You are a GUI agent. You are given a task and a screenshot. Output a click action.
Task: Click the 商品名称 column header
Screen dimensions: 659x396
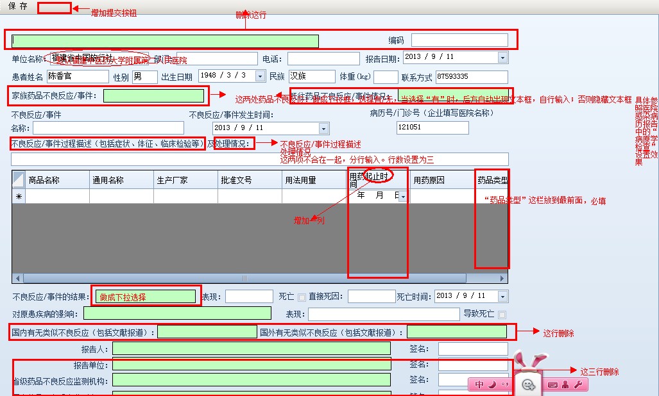coord(57,180)
